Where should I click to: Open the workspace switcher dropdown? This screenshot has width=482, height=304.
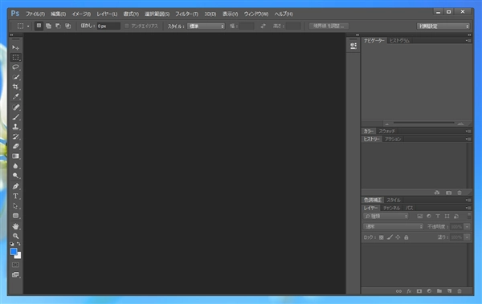click(443, 26)
